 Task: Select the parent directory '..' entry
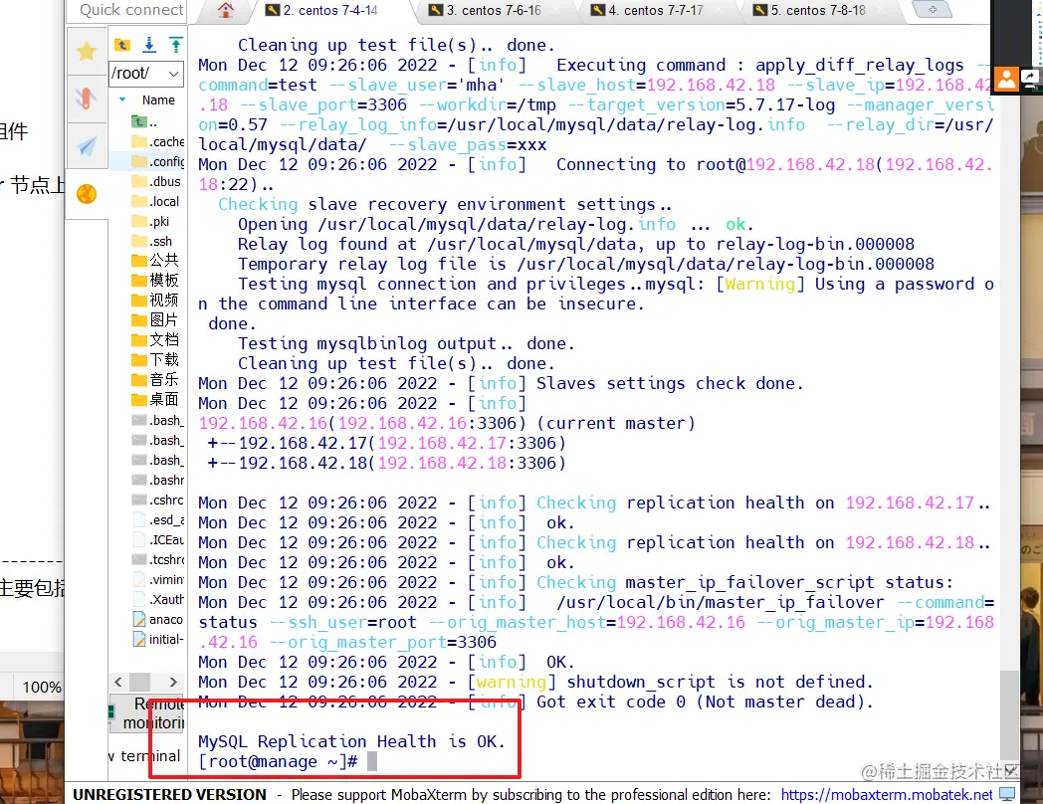(x=146, y=122)
